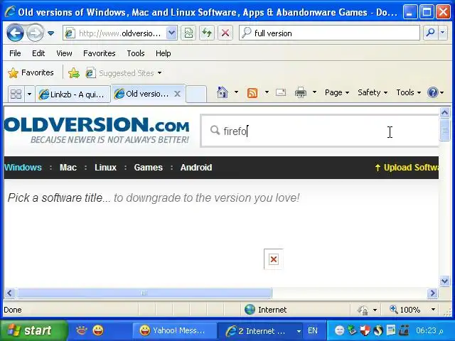
Task: Open the Windows start button
Action: 33,330
